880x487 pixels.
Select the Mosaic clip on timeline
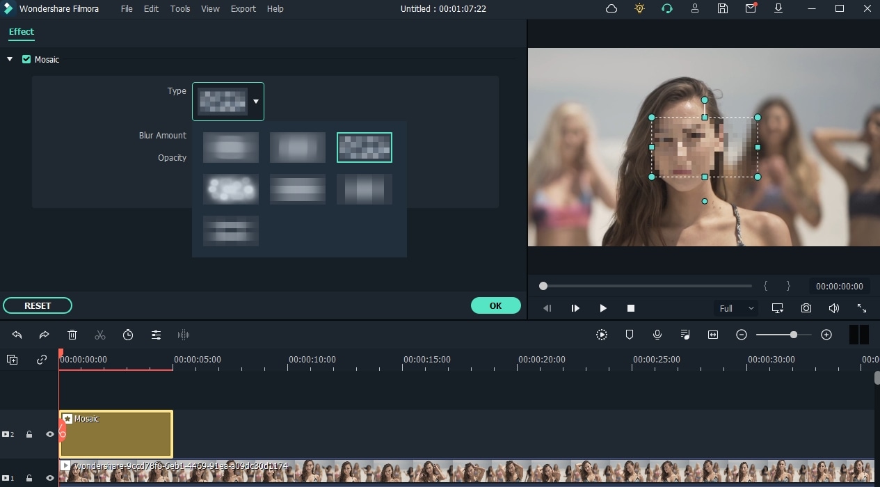pos(116,434)
